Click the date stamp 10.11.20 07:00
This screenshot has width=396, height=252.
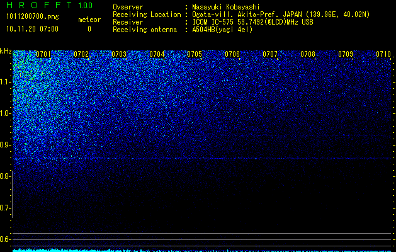click(x=32, y=29)
